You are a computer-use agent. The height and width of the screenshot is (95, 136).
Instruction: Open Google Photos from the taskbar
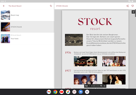click(x=68, y=92)
